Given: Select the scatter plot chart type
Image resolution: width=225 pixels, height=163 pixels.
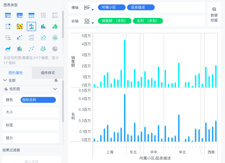Looking at the screenshot, I should (31, 49).
